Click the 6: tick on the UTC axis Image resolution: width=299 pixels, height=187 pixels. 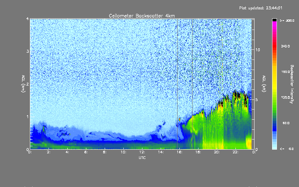pyautogui.click(x=86, y=152)
